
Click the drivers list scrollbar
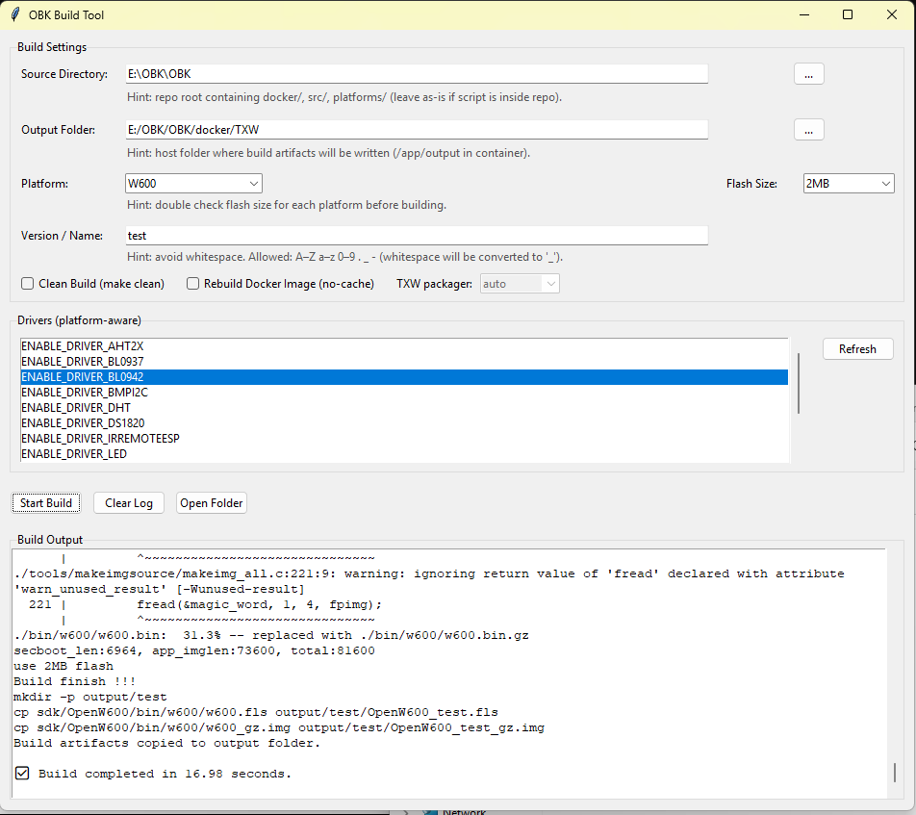(x=799, y=383)
